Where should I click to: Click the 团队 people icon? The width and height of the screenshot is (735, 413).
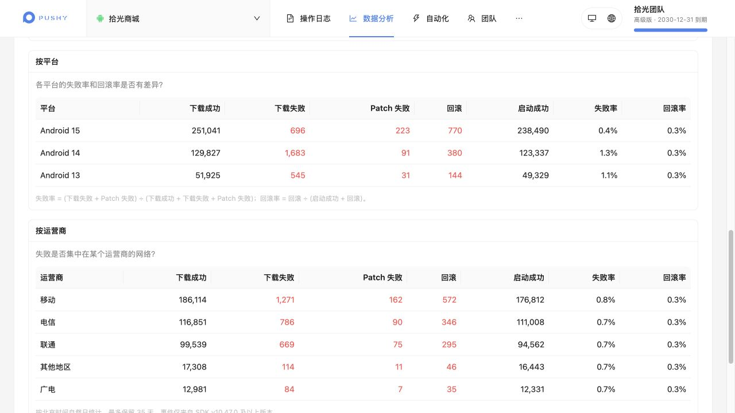(x=471, y=18)
